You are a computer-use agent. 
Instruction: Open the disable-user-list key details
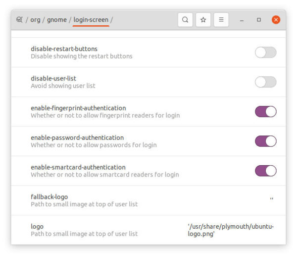148,82
